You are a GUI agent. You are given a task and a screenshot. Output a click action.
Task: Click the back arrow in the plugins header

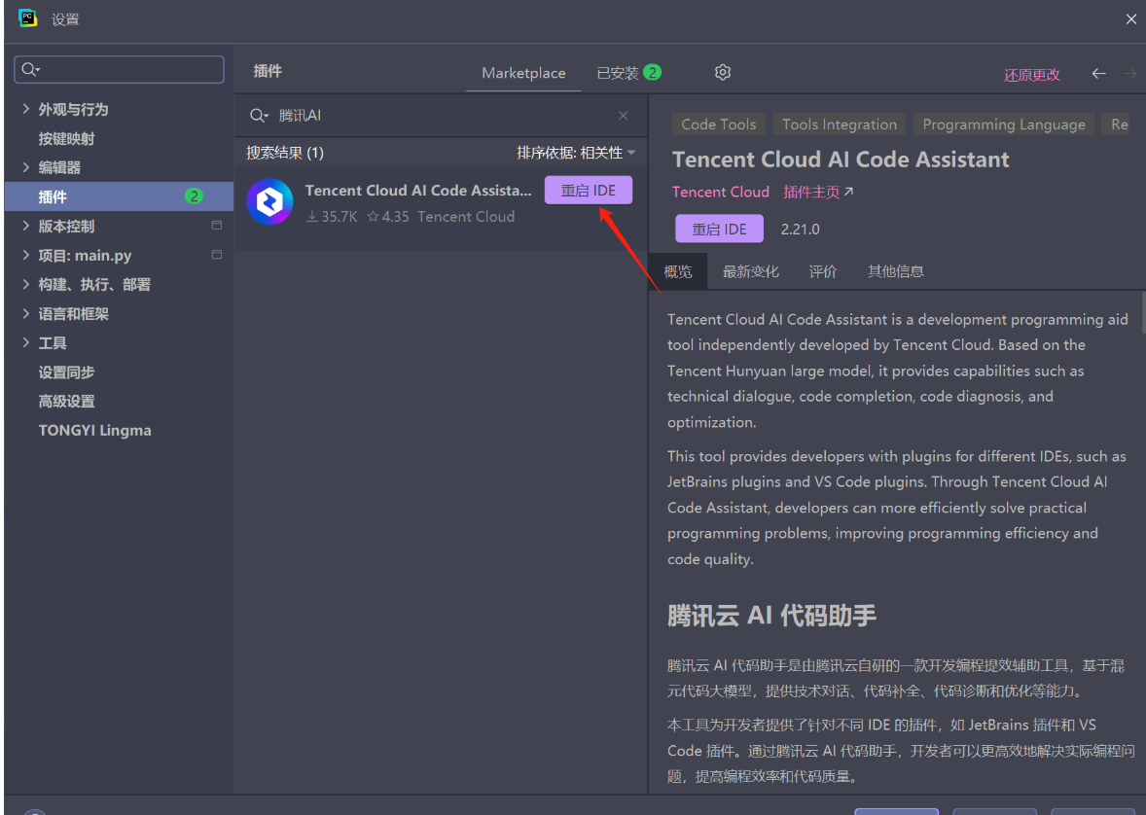pyautogui.click(x=1098, y=73)
